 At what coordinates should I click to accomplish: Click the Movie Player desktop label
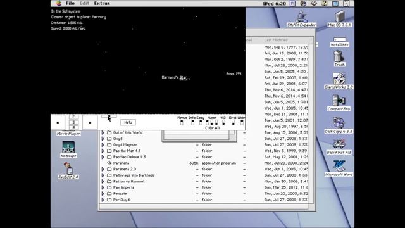click(x=68, y=134)
